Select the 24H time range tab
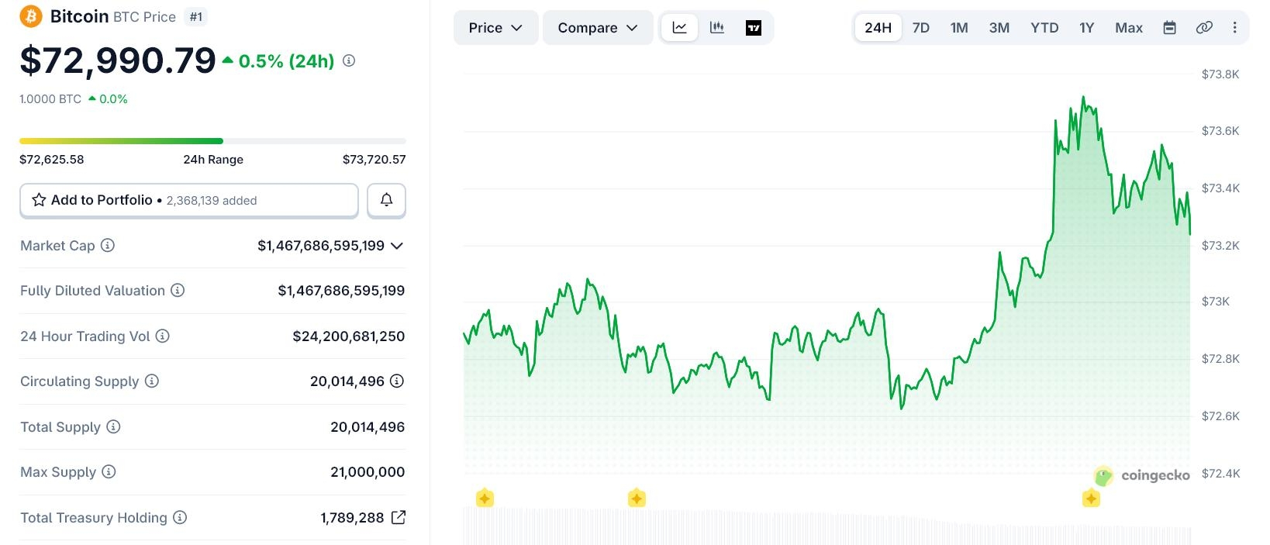The width and height of the screenshot is (1270, 545). (x=878, y=28)
